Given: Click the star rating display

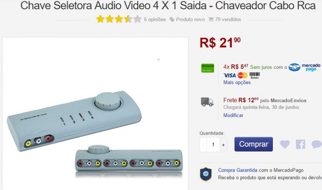Looking at the screenshot, I should click(x=119, y=19).
